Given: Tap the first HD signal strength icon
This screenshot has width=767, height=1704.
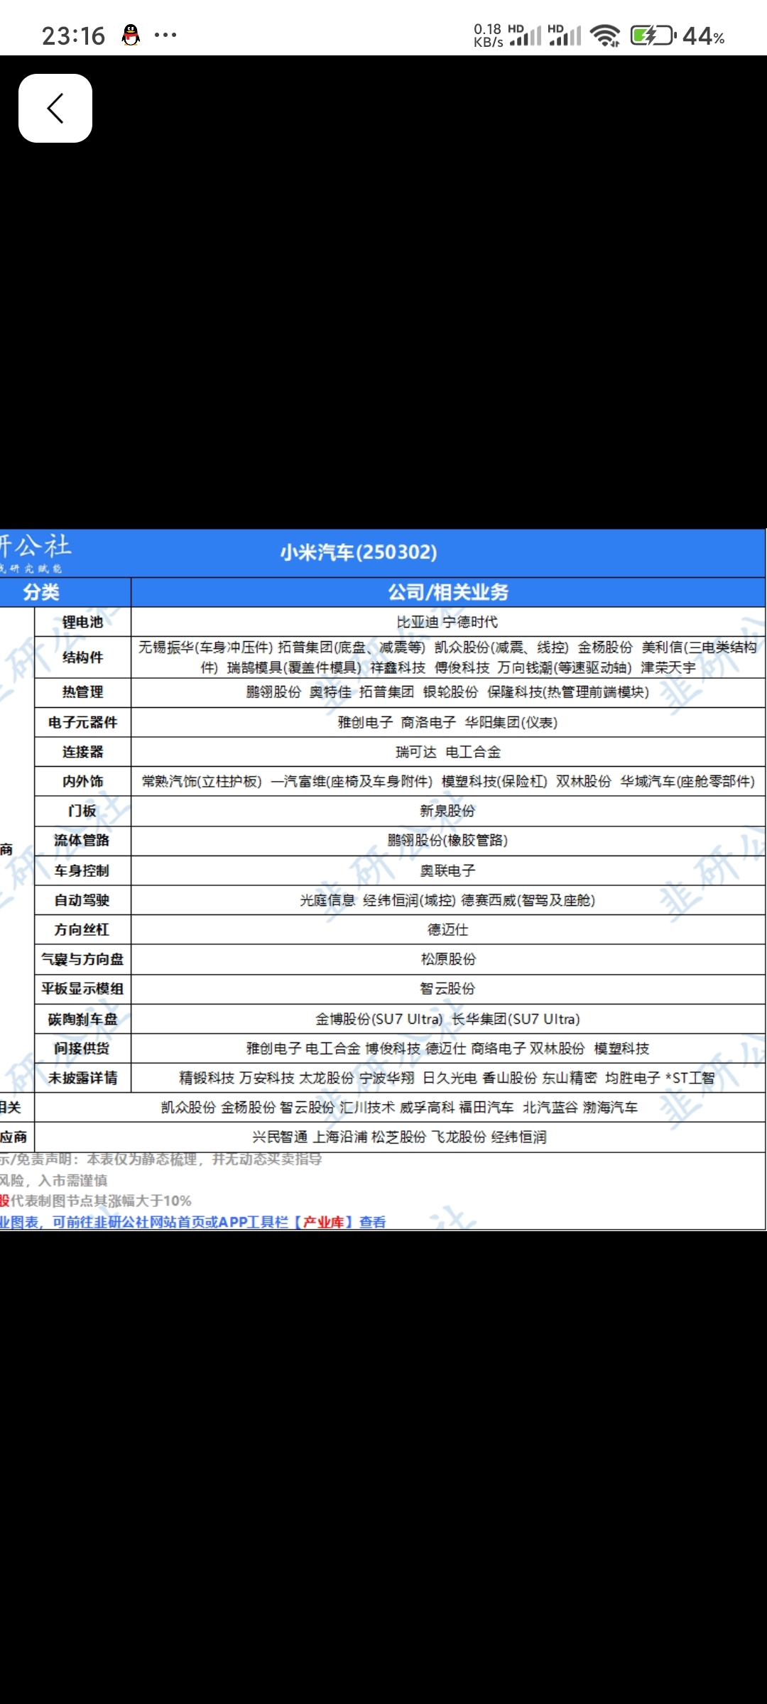Looking at the screenshot, I should (526, 35).
